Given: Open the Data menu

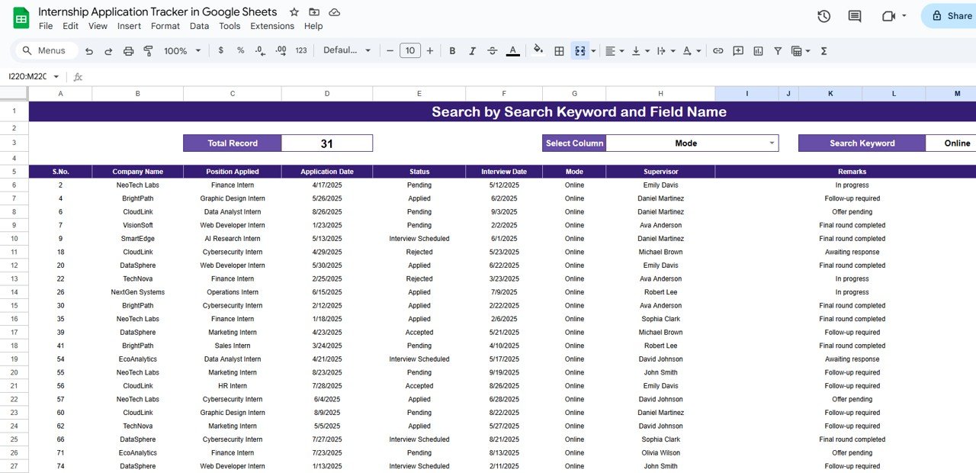Looking at the screenshot, I should point(199,26).
